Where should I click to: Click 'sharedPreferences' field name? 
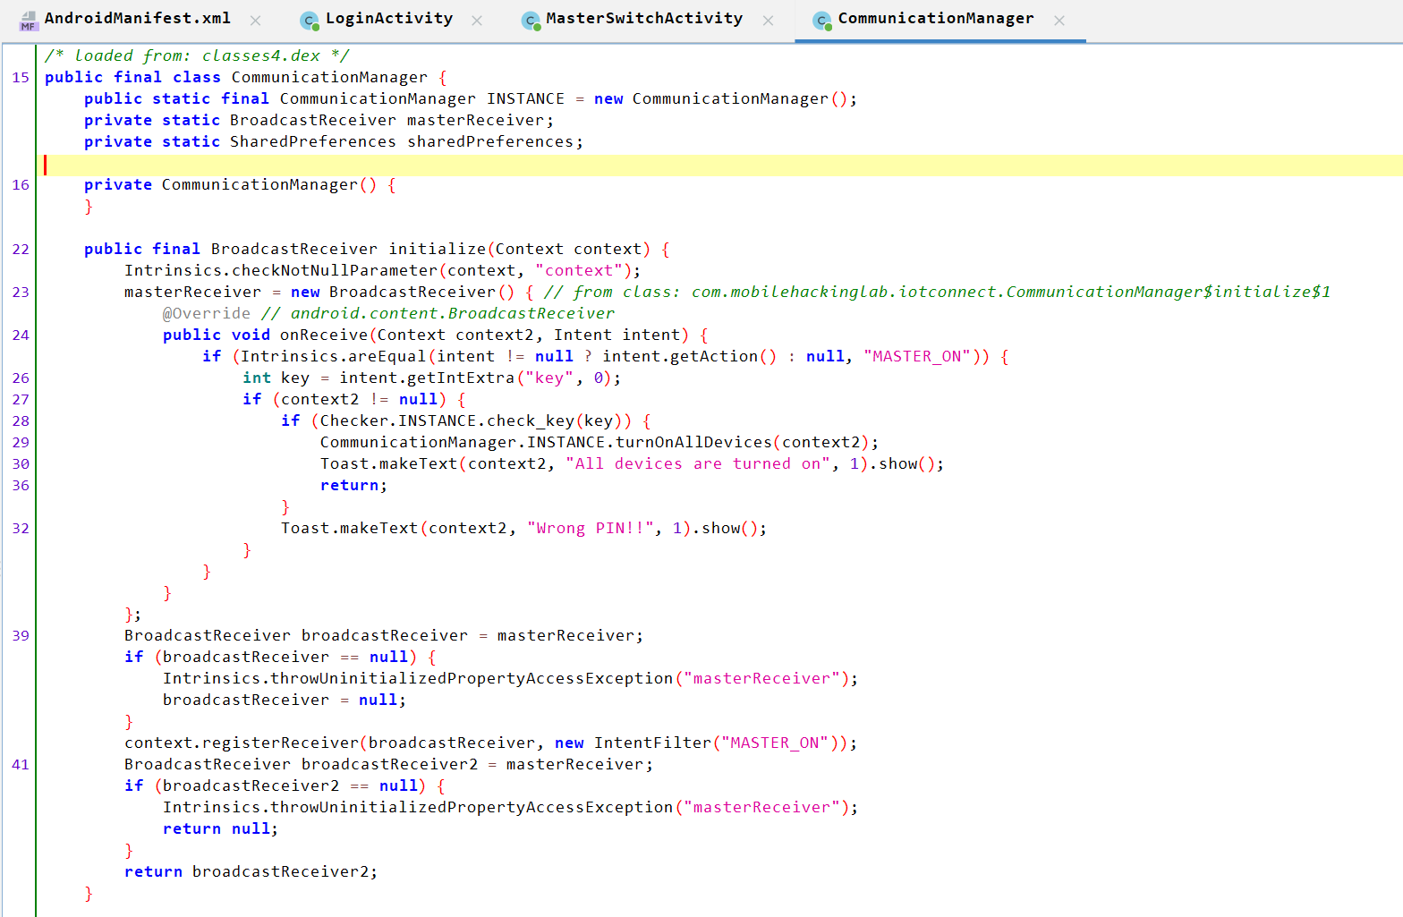(x=490, y=141)
